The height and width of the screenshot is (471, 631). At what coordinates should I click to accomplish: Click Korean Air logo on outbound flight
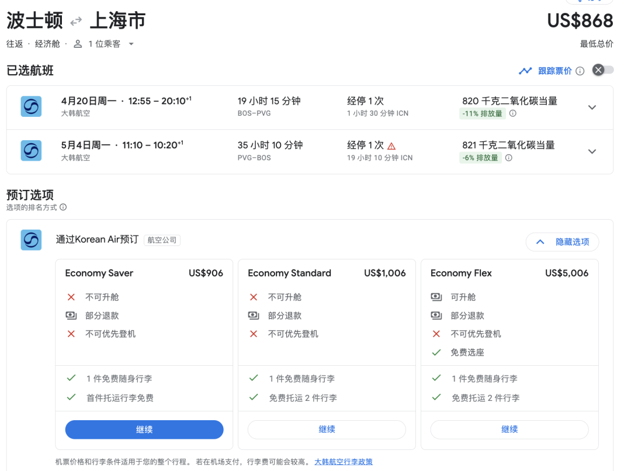pyautogui.click(x=31, y=107)
